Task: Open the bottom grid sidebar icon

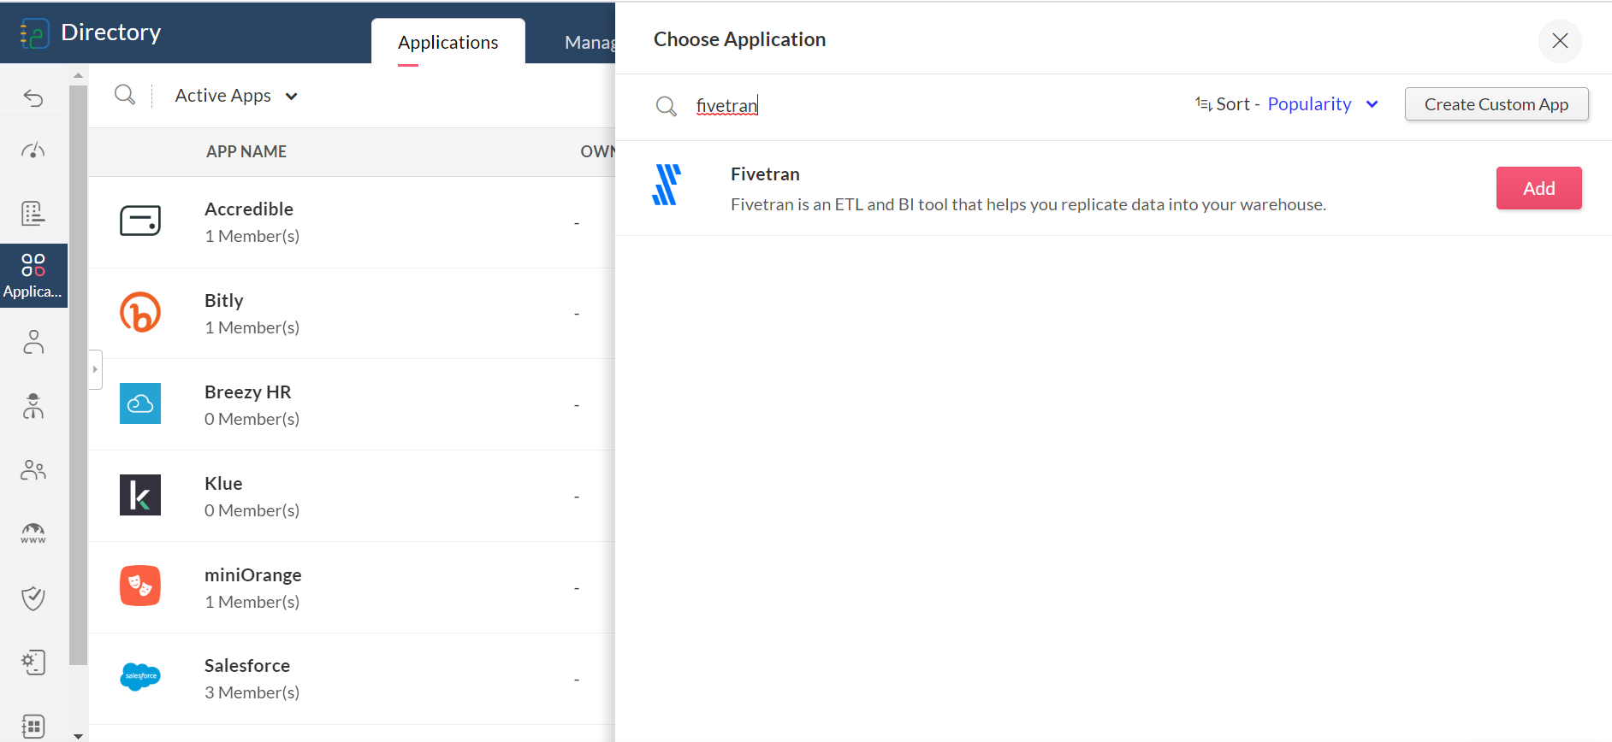Action: click(33, 726)
